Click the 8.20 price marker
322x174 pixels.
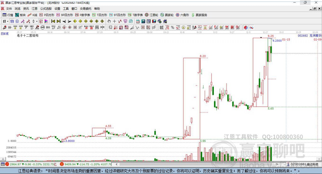(203, 56)
